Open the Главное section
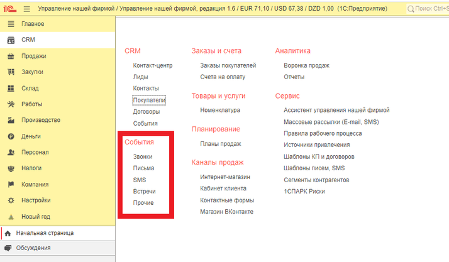This screenshot has height=262, width=449. [33, 24]
